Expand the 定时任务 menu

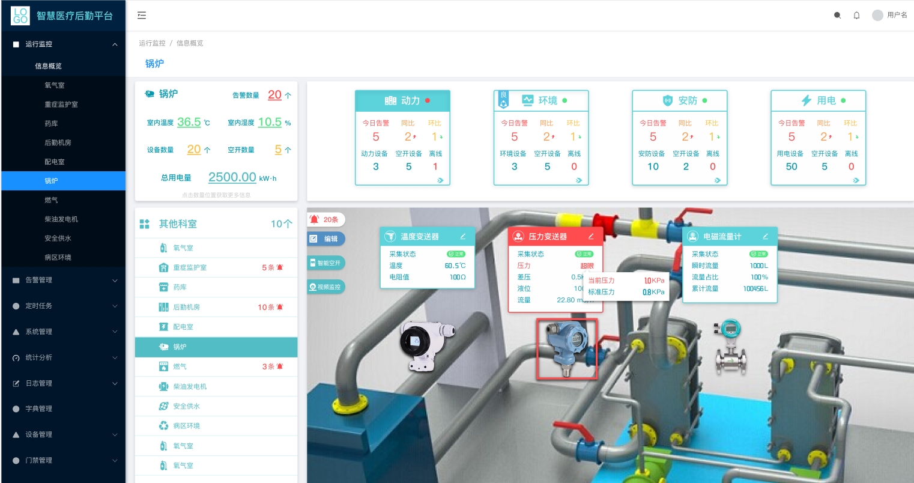(x=63, y=306)
